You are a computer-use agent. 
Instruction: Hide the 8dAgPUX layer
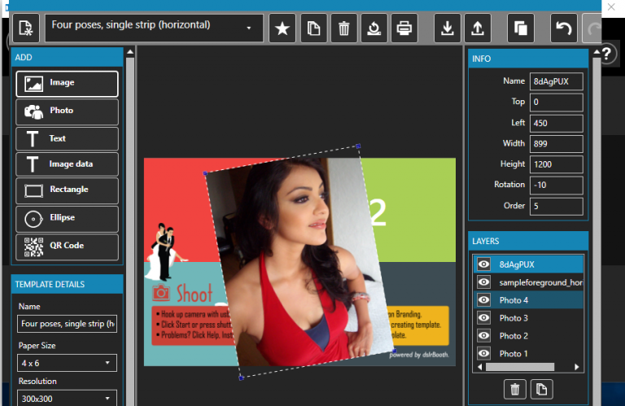click(484, 264)
